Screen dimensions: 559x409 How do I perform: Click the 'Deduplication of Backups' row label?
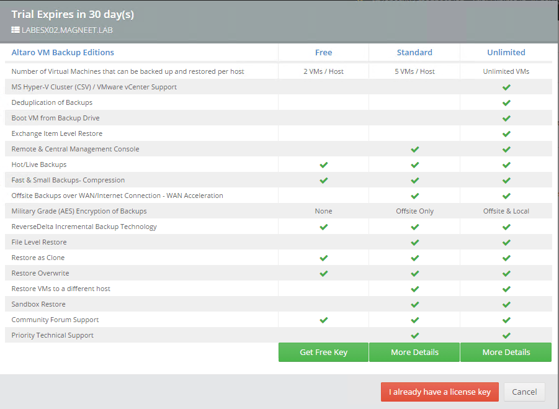click(52, 102)
